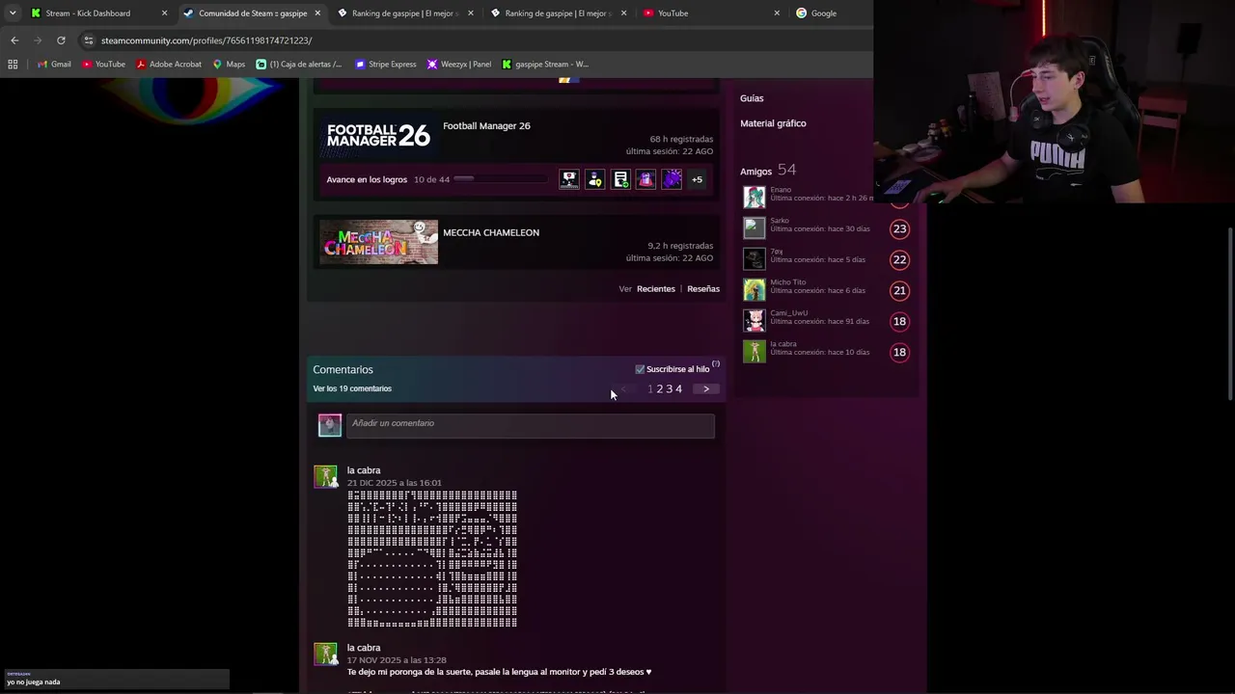Reload the Steam profile page
The image size is (1235, 694).
(61, 40)
